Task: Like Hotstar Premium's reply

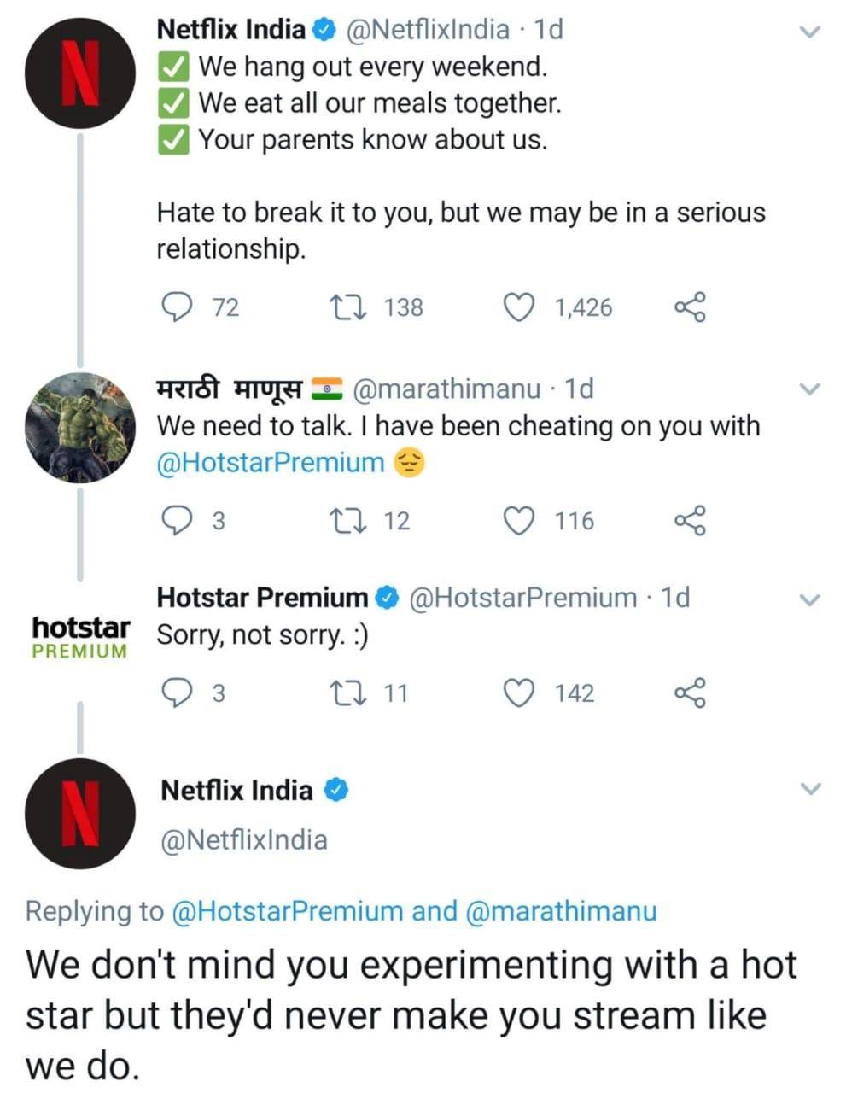Action: pyautogui.click(x=519, y=693)
